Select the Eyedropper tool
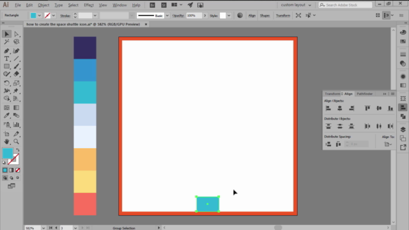This screenshot has height=230, width=409. (x=6, y=116)
